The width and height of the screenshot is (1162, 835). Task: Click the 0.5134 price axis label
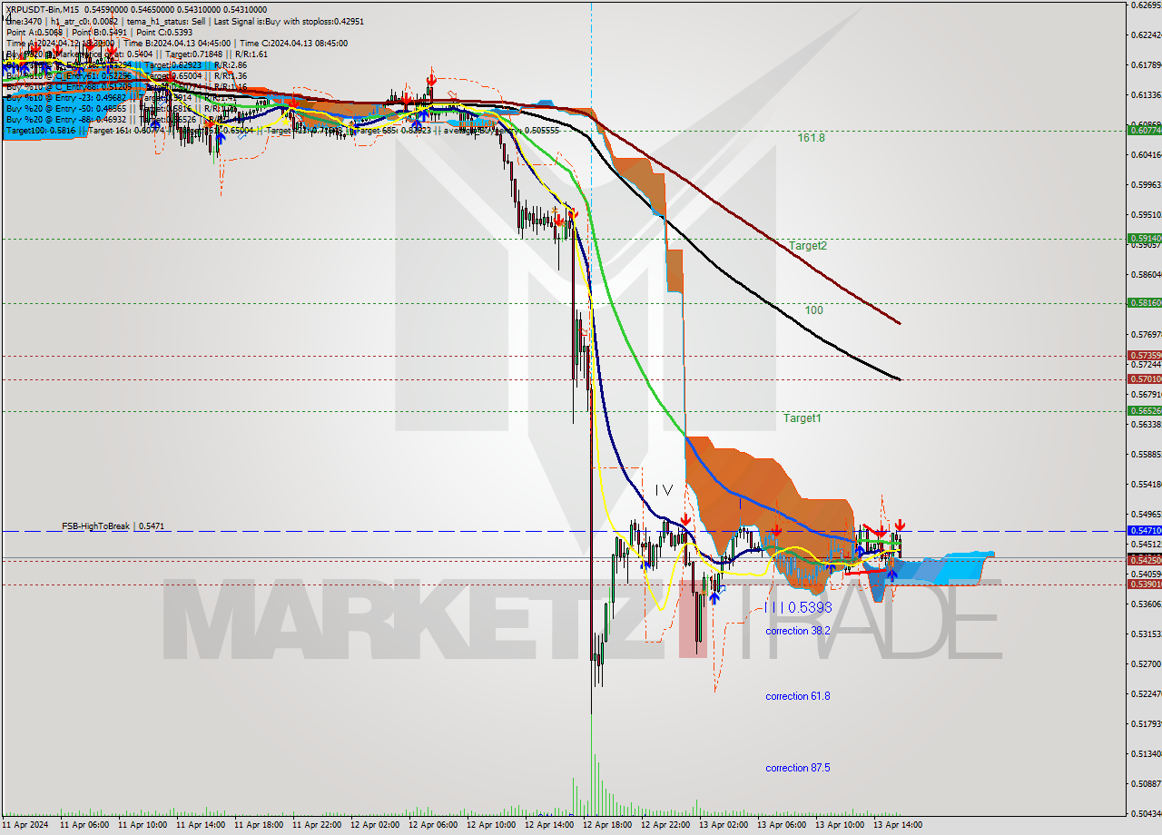[x=1145, y=754]
